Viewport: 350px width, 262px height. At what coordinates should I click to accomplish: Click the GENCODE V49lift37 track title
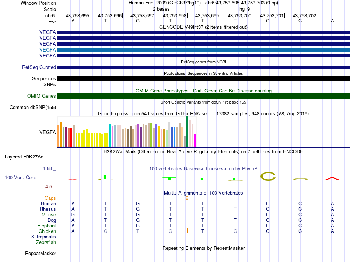(203, 27)
